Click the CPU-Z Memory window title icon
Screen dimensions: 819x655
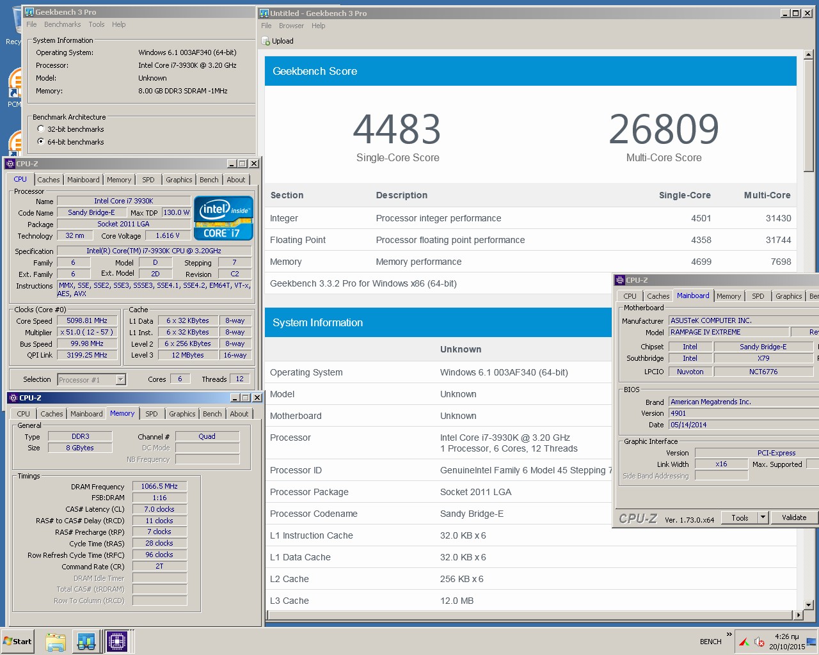13,397
